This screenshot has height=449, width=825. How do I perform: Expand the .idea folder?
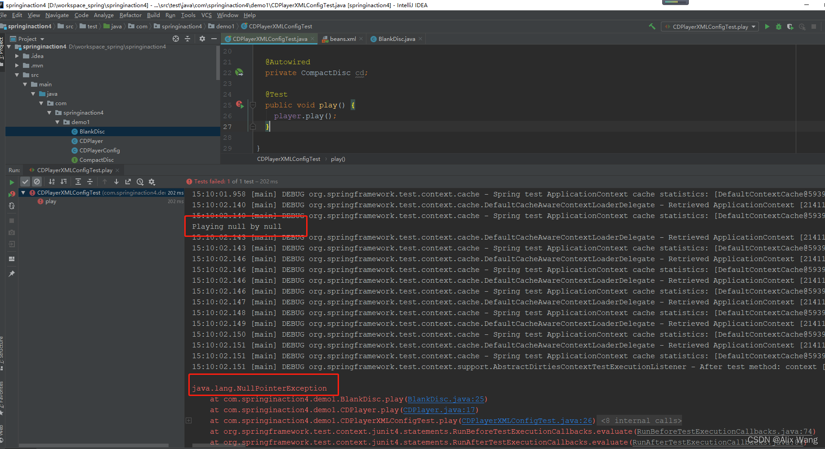(17, 56)
